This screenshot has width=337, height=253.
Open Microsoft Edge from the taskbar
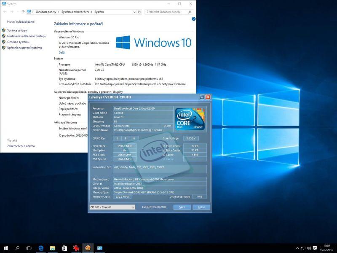[41, 248]
